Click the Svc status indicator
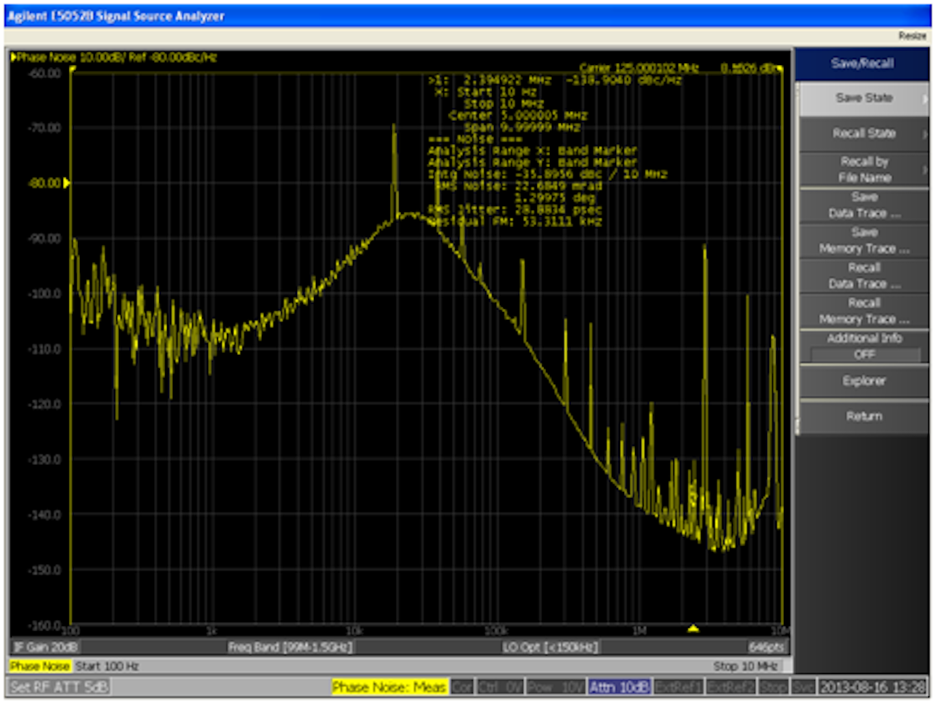This screenshot has height=704, width=936. click(x=802, y=687)
